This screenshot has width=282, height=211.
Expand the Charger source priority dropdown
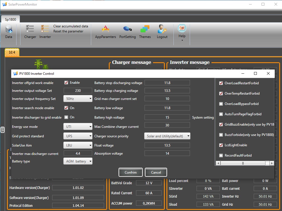click(167, 136)
